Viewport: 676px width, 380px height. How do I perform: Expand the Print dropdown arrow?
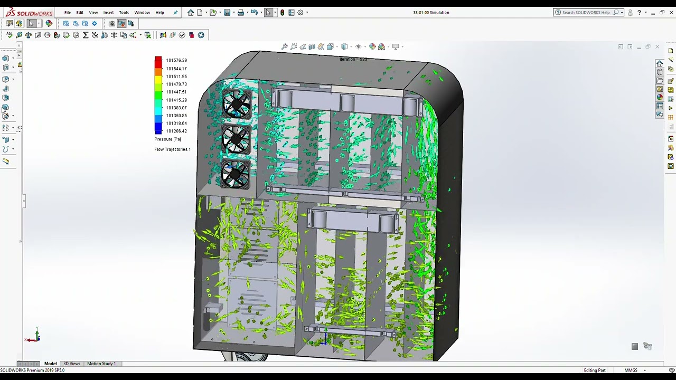click(x=247, y=13)
